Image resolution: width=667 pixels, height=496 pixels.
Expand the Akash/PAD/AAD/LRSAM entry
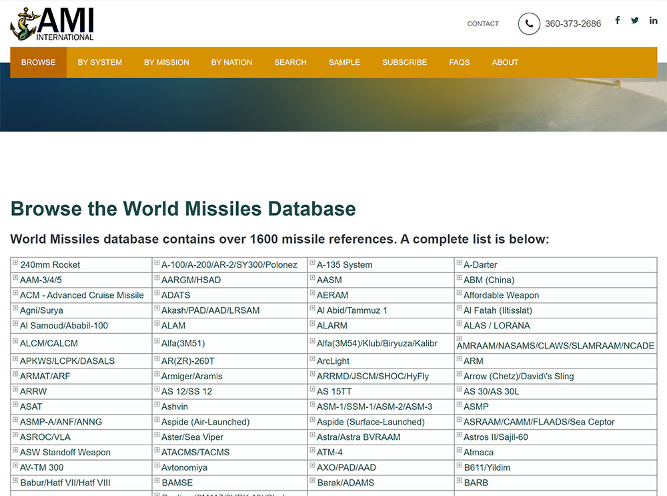coord(157,308)
